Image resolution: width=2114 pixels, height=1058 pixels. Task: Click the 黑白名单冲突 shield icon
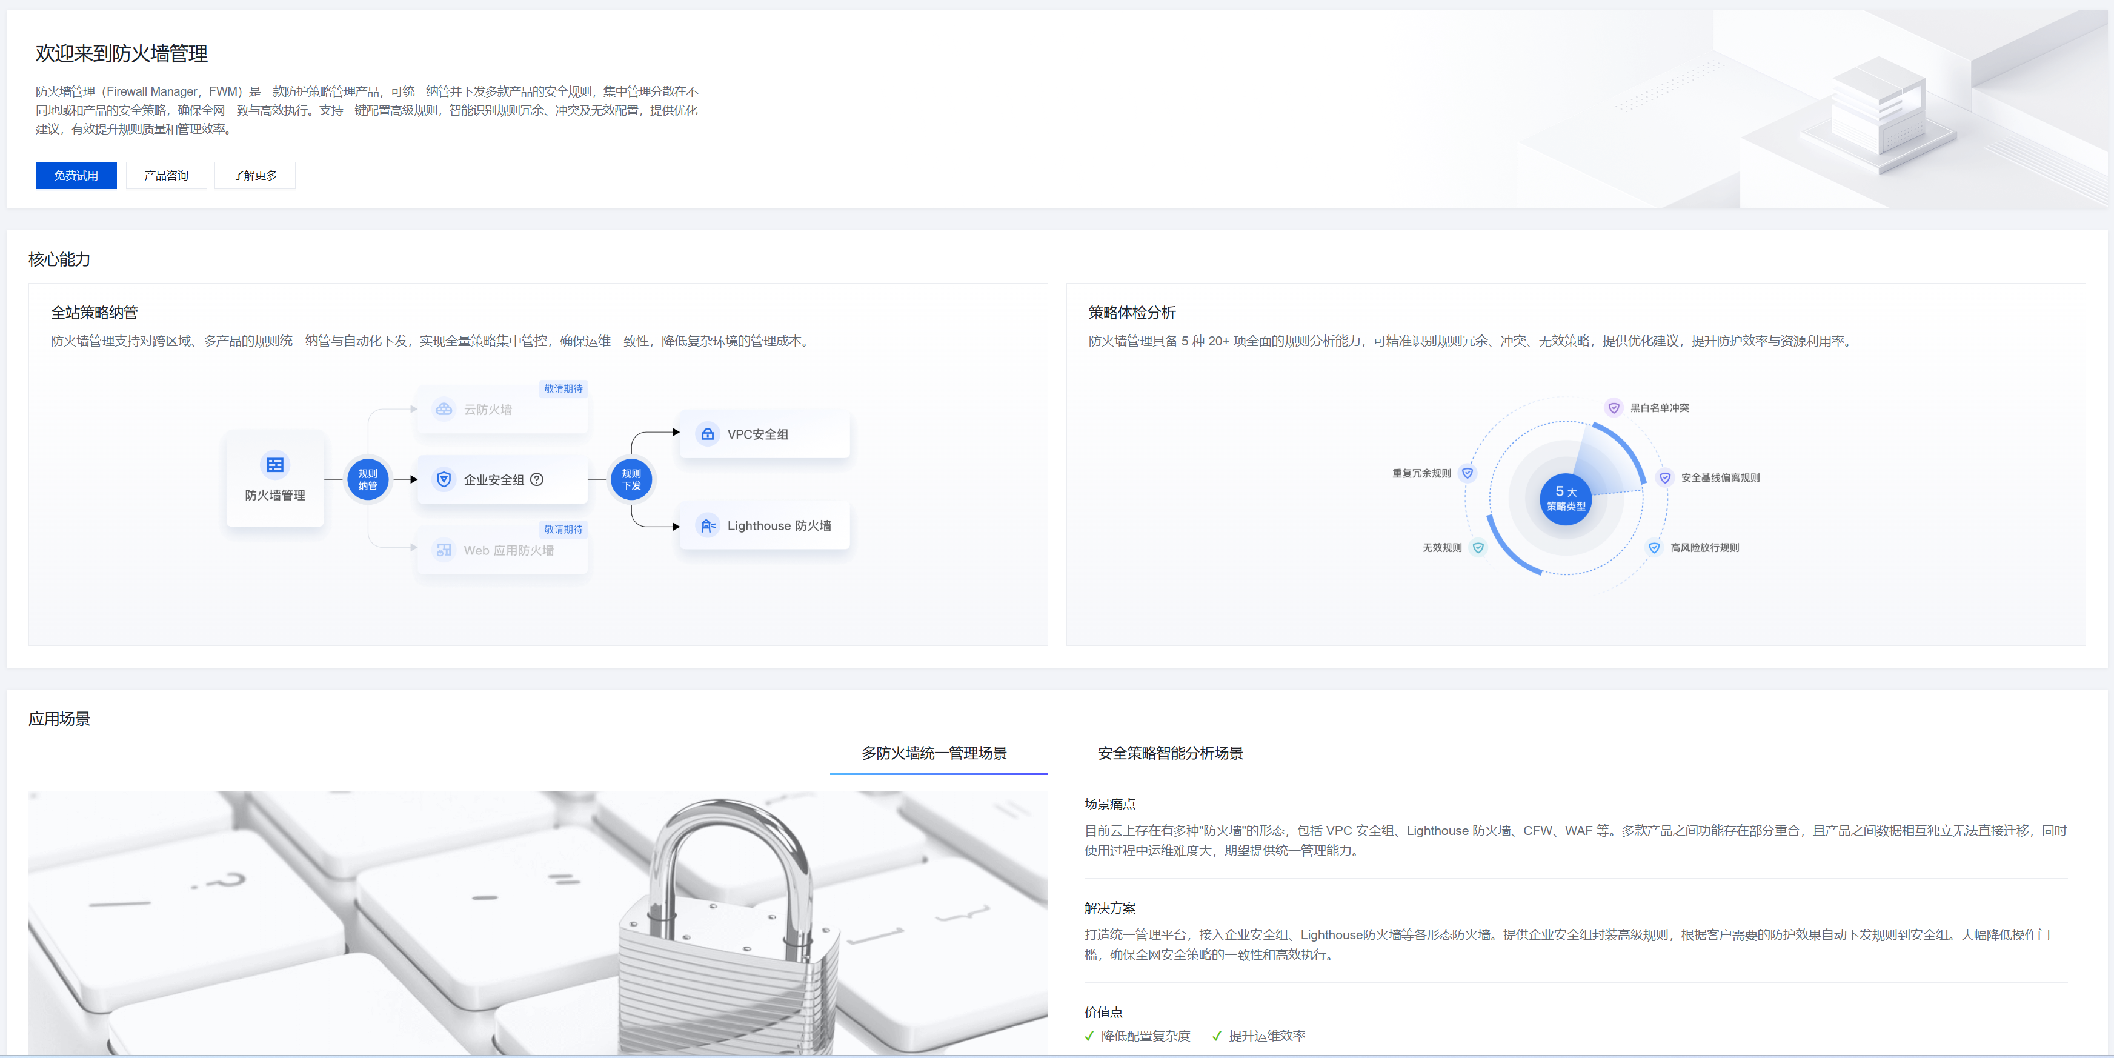pos(1614,408)
